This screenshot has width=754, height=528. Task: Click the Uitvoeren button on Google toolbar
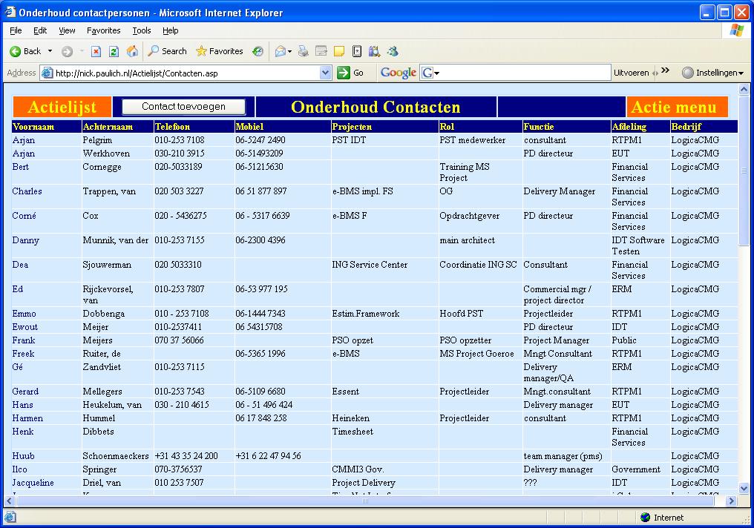(632, 73)
